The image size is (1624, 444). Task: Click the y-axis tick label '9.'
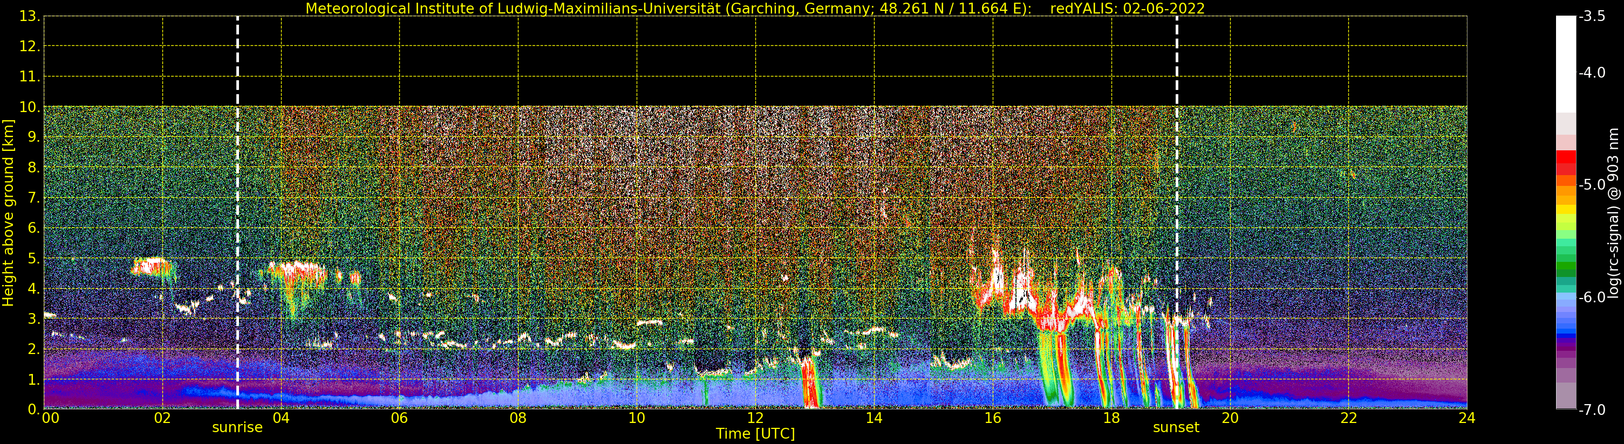[34, 137]
